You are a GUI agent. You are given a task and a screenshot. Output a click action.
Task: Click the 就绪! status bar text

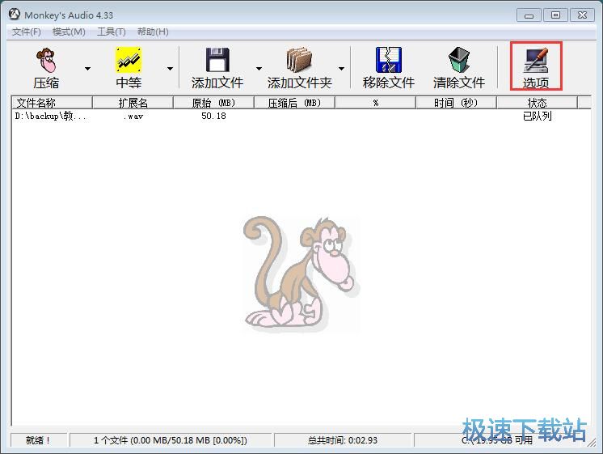click(x=38, y=439)
